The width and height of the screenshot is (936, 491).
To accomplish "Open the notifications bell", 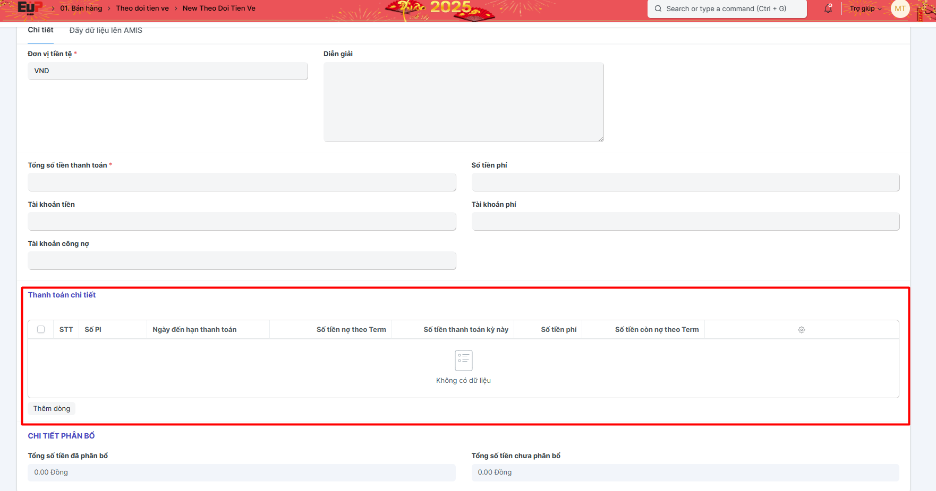I will pyautogui.click(x=828, y=8).
